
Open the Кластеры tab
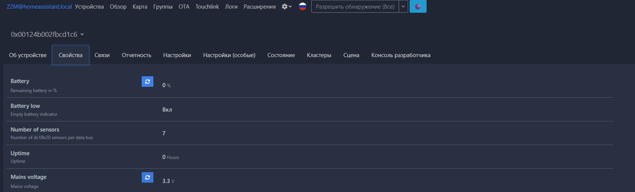[319, 55]
